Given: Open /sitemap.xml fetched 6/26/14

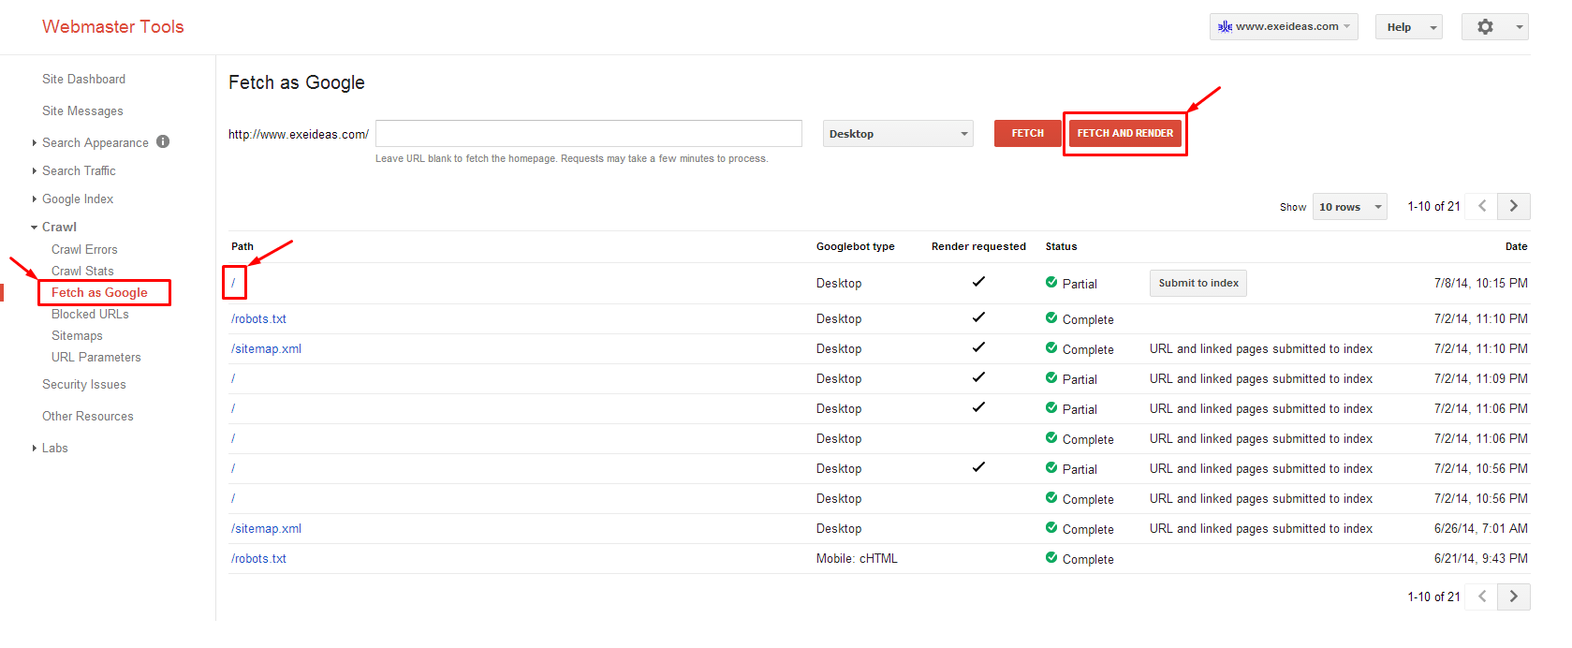Looking at the screenshot, I should (x=266, y=528).
